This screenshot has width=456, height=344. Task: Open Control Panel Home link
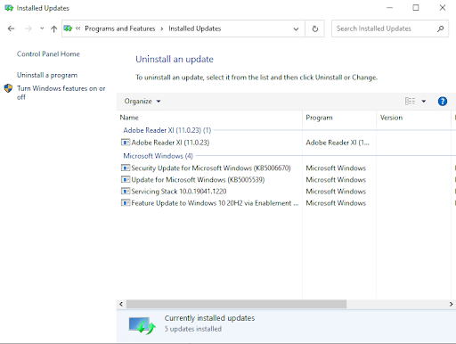click(48, 53)
